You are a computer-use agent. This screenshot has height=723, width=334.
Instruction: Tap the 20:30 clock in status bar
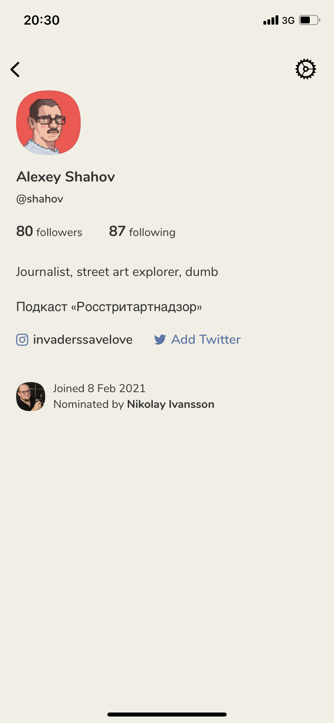[x=42, y=20]
